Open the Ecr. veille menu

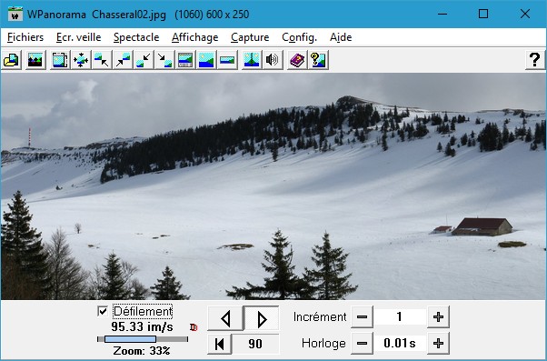coord(78,37)
